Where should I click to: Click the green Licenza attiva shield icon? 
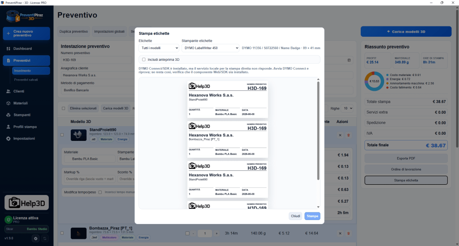[8, 220]
